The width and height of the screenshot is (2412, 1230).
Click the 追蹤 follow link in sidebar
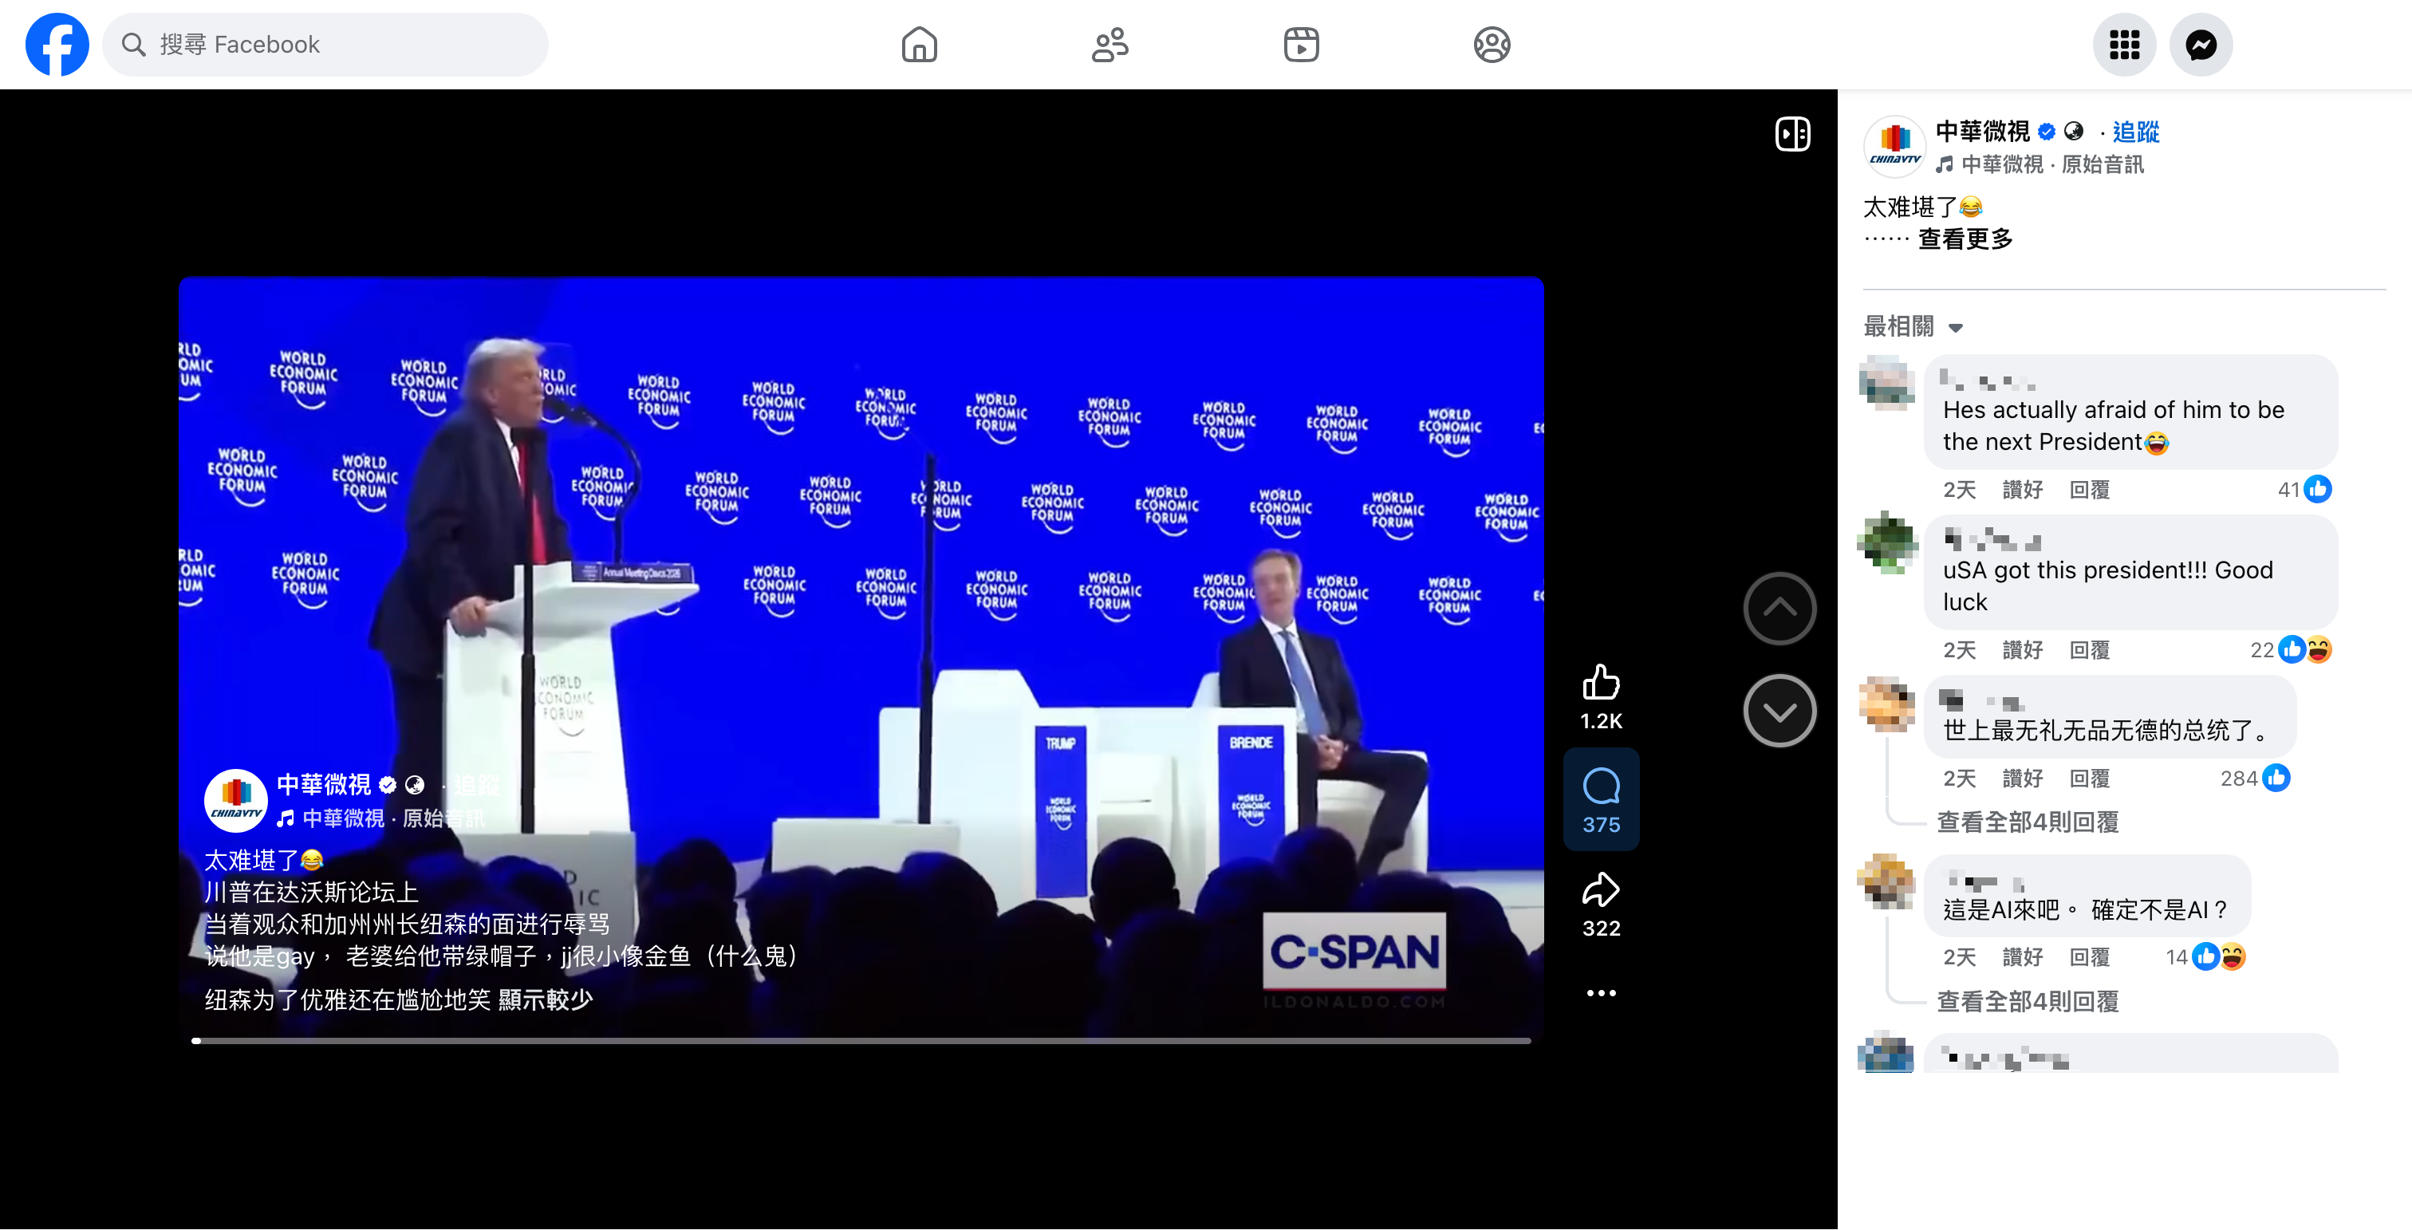point(2135,132)
